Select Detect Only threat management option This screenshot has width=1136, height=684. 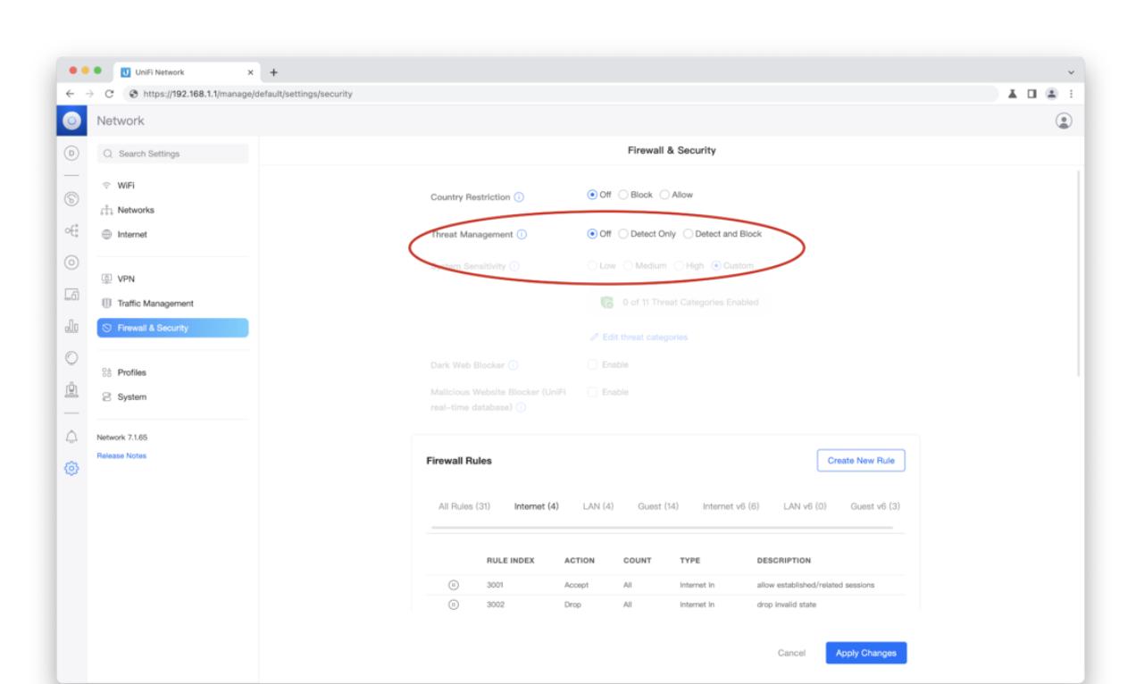pos(623,234)
